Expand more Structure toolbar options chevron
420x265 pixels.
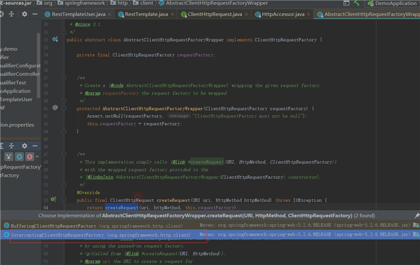click(x=37, y=157)
